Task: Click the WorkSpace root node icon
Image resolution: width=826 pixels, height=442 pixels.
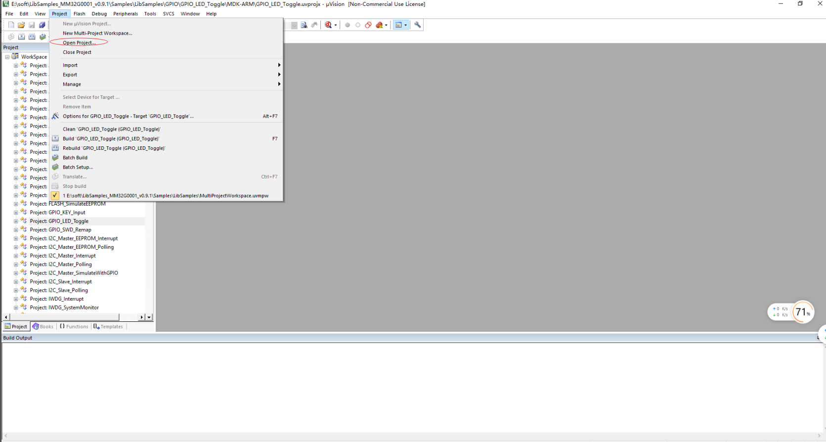Action: point(15,56)
